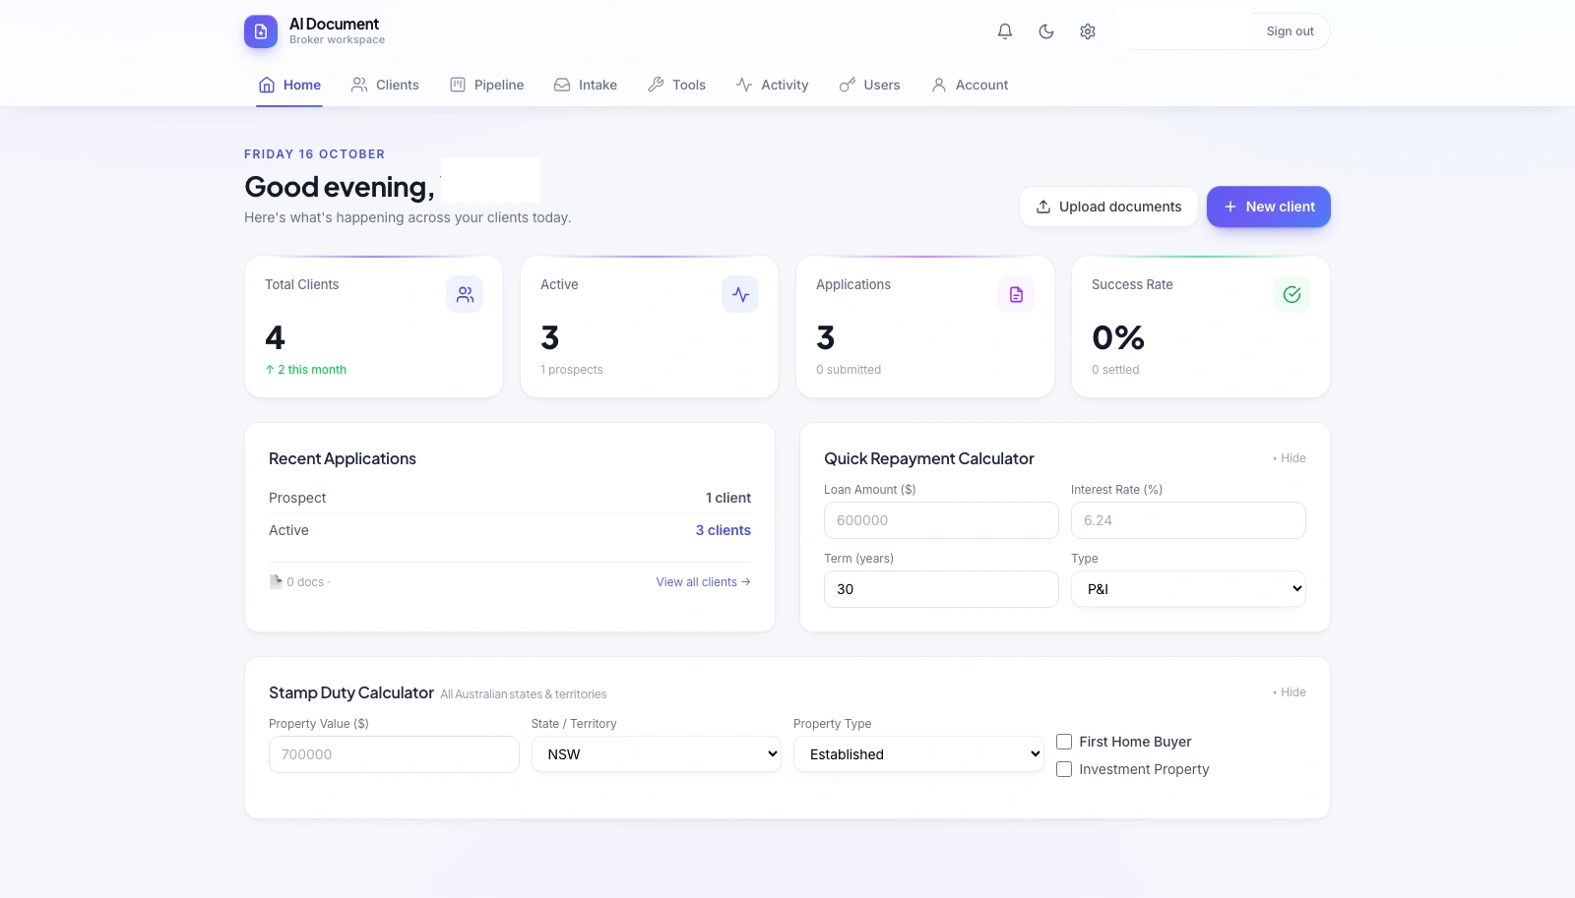Click the '1 prospects' text

[x=572, y=370]
